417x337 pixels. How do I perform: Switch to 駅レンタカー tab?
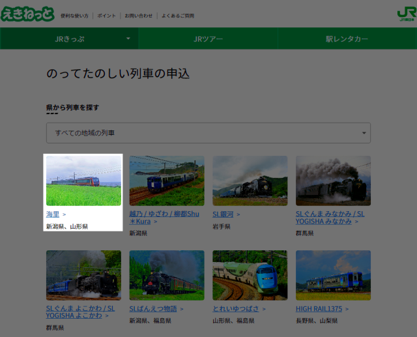(x=347, y=39)
